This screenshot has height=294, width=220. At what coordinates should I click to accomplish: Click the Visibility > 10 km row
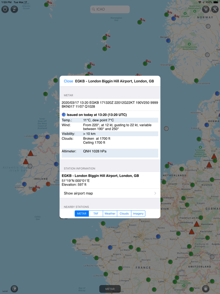point(110,134)
